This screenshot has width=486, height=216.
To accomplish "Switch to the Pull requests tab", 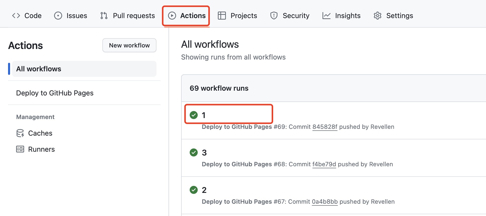I will (134, 16).
